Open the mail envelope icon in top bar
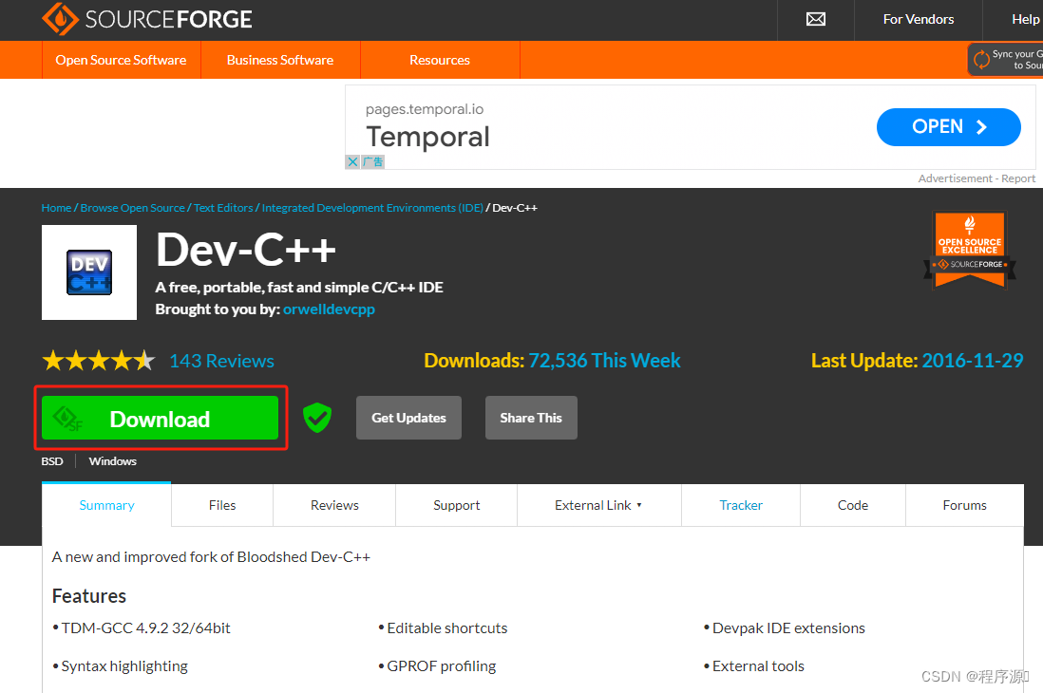 coord(815,19)
